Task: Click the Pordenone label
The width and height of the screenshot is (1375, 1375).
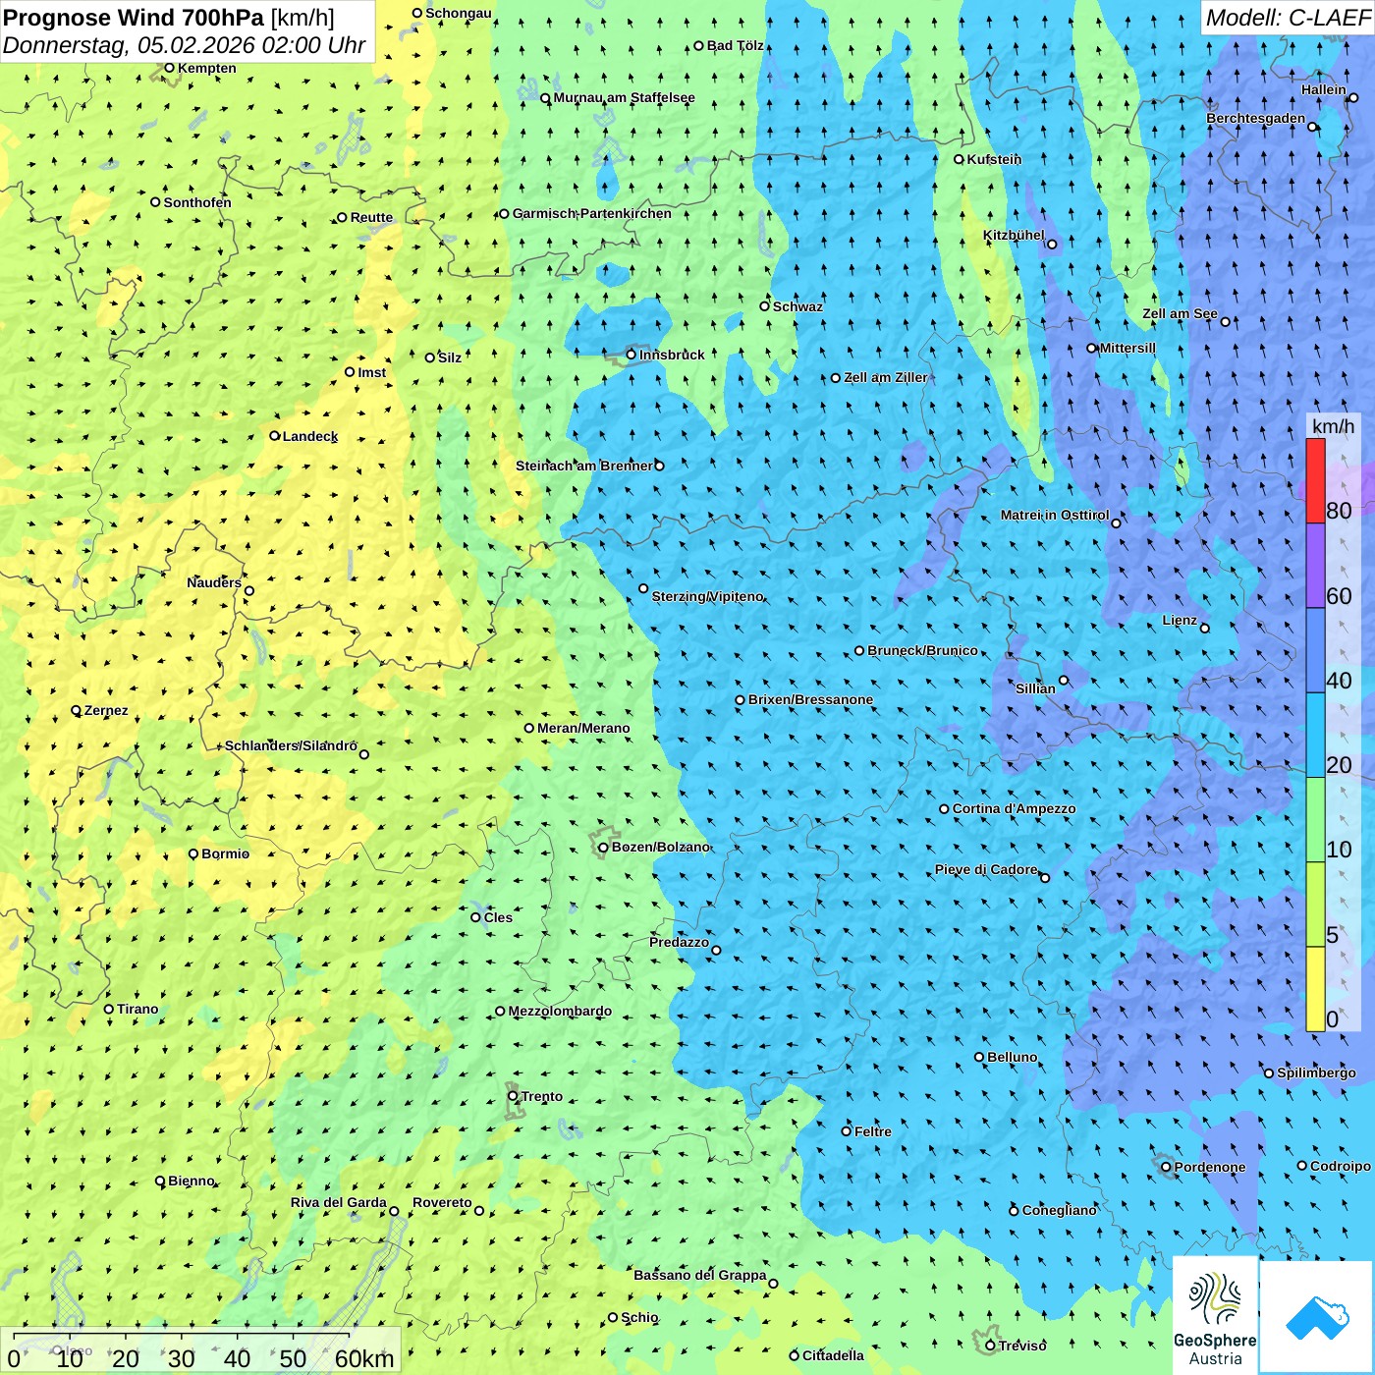Action: click(1210, 1167)
